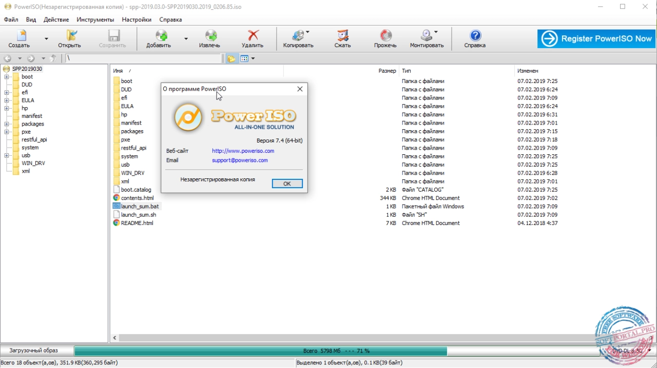Click the support@poweriso.com email link
Screen dimensions: 657x368
(240, 160)
